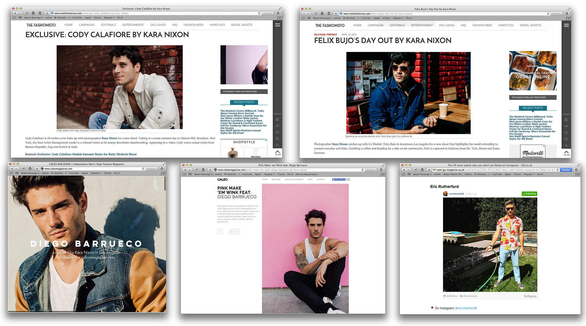Click search field in Cody Calafiore sidebar

click(244, 92)
